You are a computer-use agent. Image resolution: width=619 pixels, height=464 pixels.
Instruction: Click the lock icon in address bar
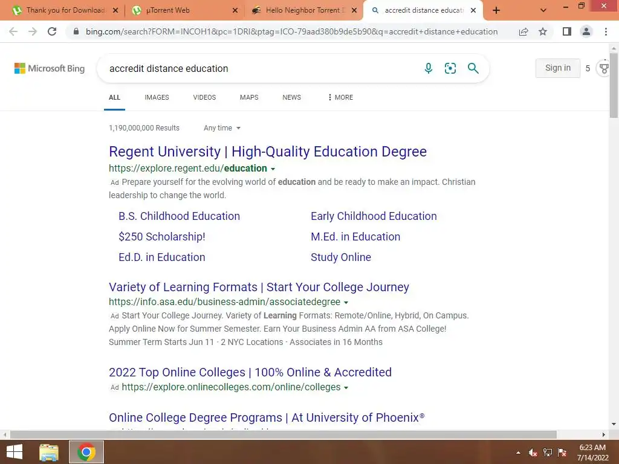(x=76, y=31)
